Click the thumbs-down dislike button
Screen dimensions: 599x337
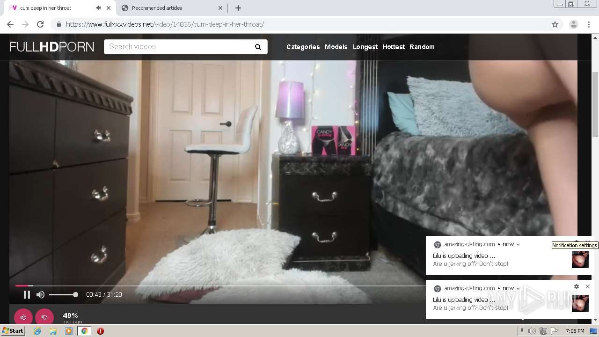[x=44, y=317]
